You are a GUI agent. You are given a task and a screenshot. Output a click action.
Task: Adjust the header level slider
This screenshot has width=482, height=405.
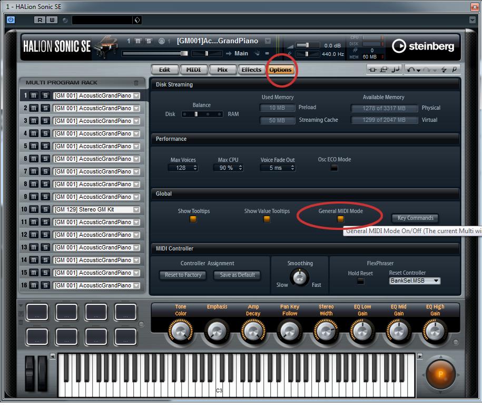pyautogui.click(x=155, y=54)
